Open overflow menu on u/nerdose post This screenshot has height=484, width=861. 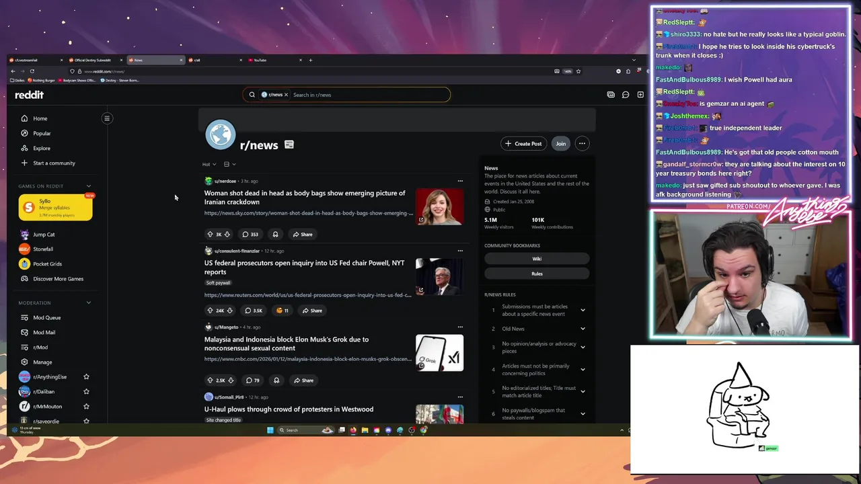[460, 181]
